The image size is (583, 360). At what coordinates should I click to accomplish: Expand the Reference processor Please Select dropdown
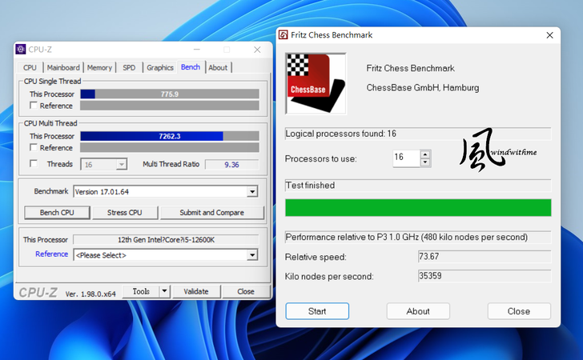(252, 255)
